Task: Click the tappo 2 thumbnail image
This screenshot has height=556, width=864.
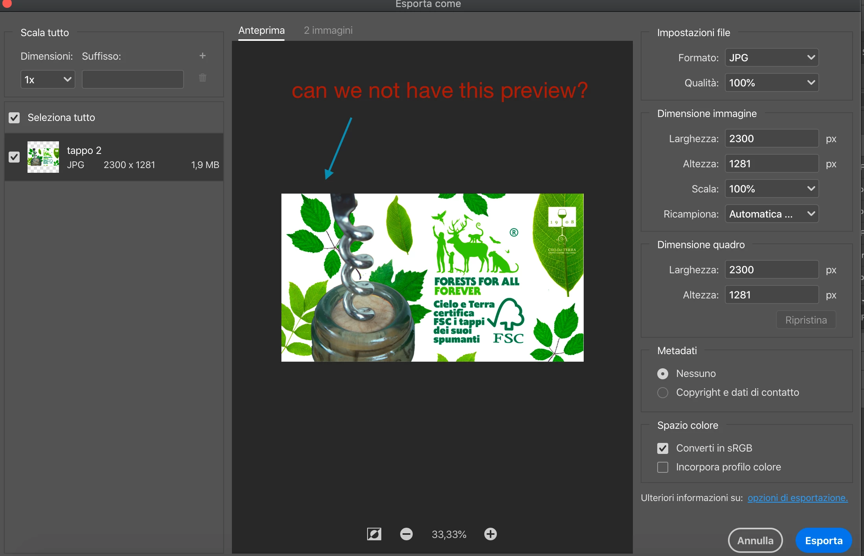Action: [43, 157]
